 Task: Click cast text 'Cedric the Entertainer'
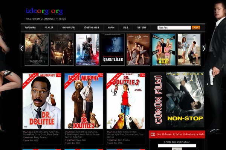tap(87, 132)
